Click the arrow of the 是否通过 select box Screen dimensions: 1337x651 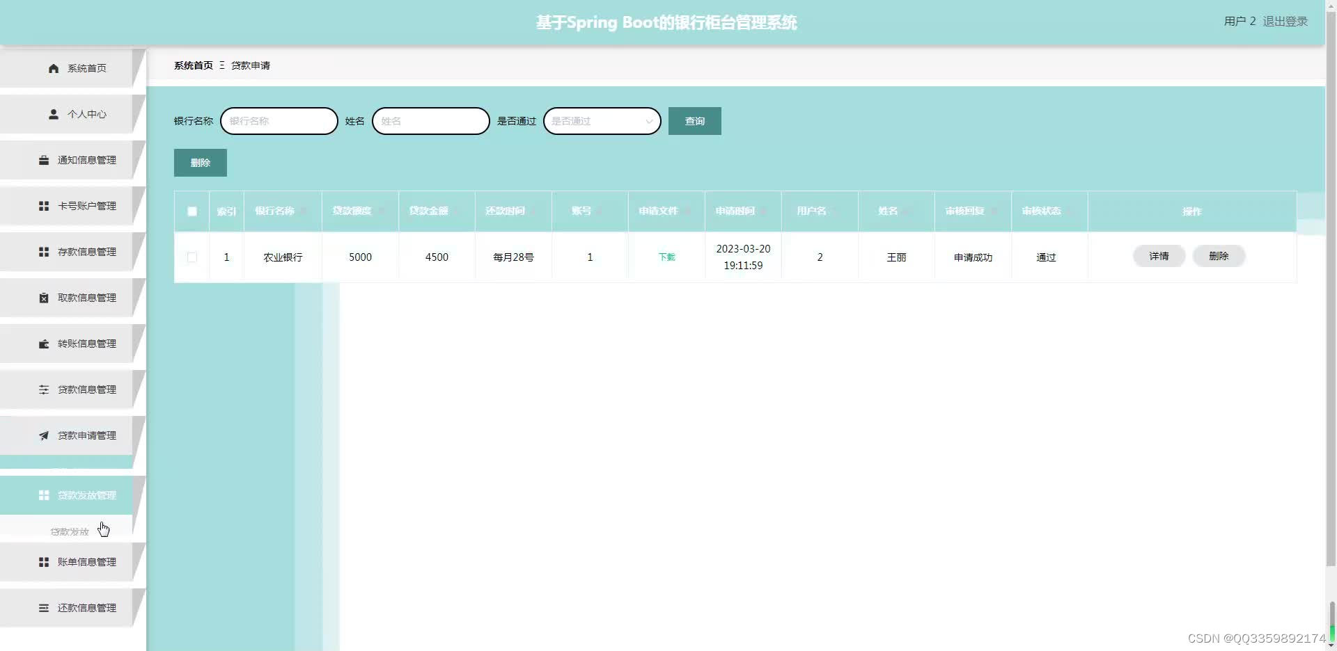tap(649, 122)
